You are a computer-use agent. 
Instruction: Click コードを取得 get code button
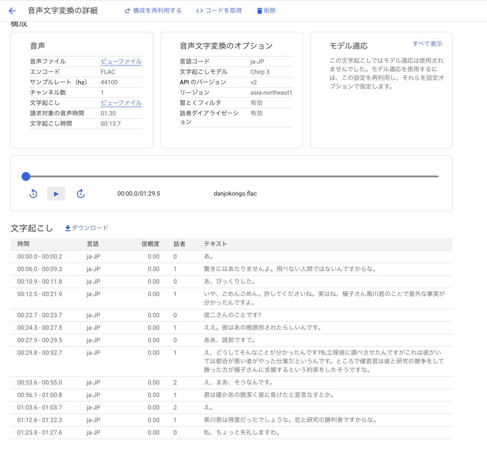tap(219, 10)
